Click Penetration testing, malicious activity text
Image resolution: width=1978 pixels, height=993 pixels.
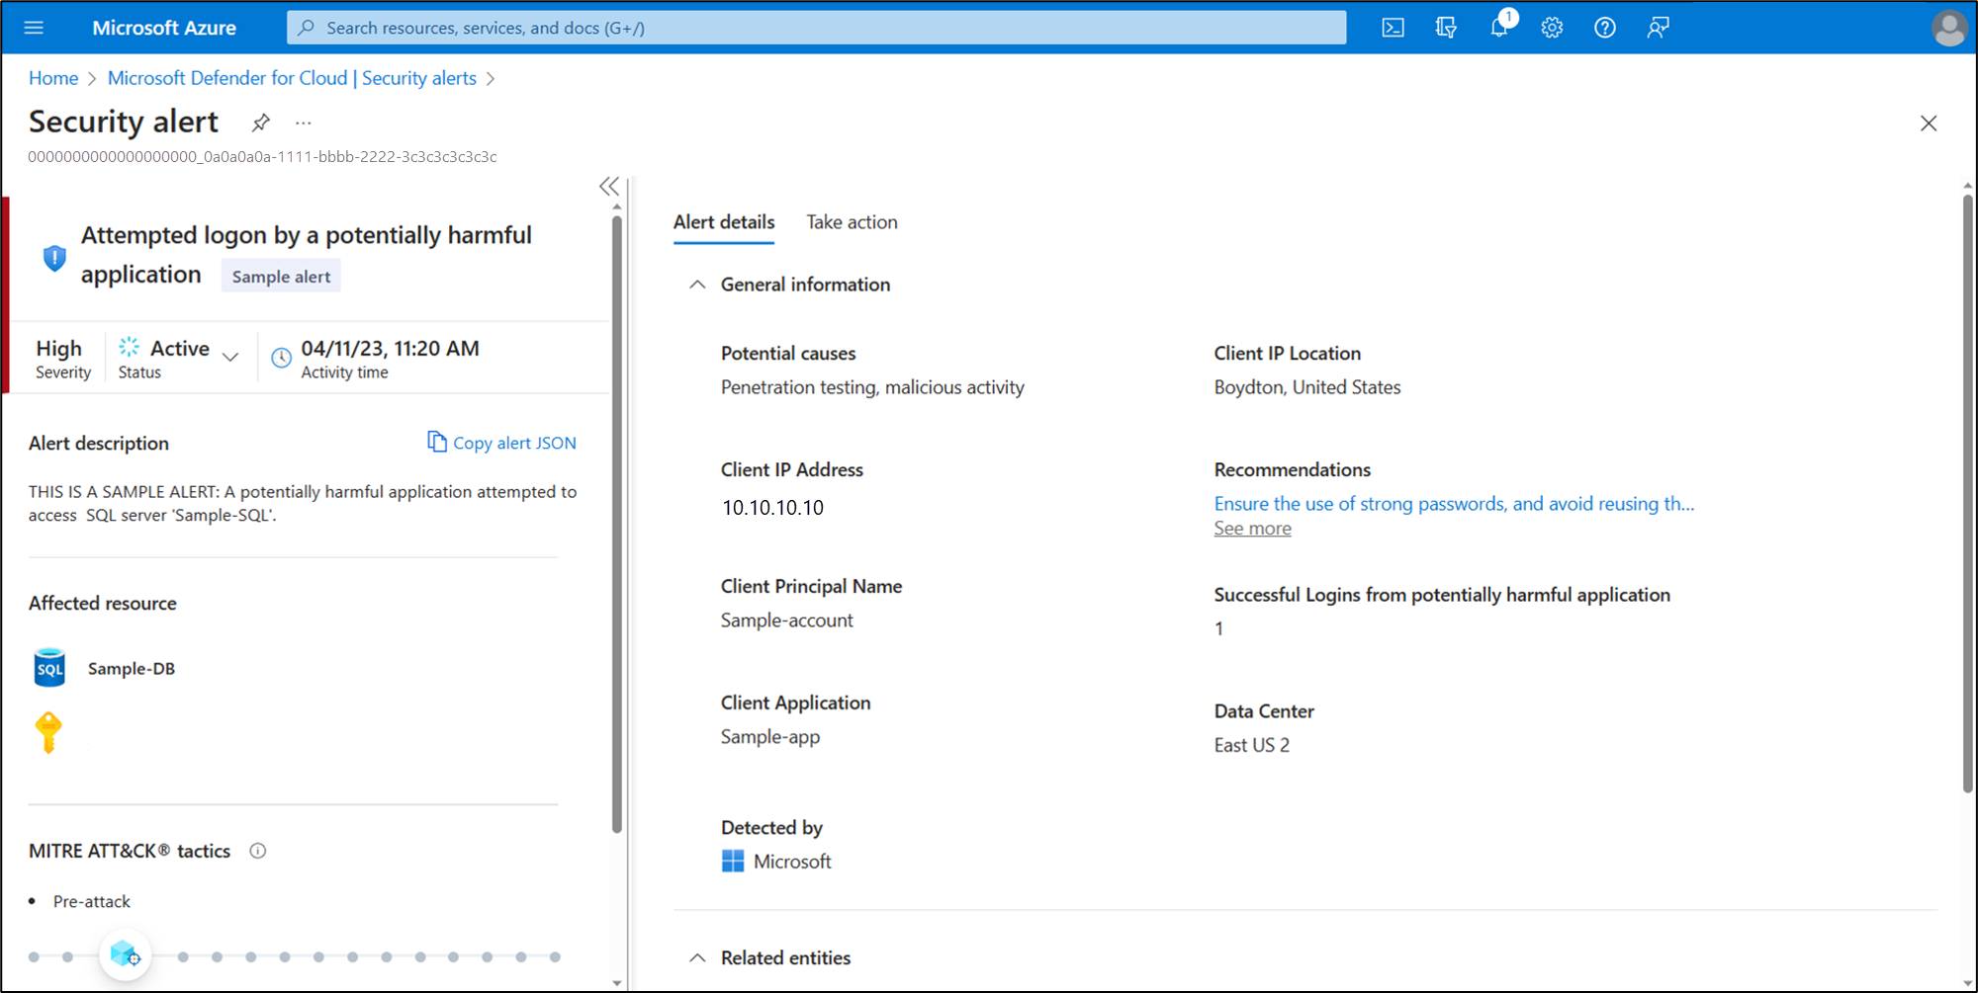(x=872, y=387)
